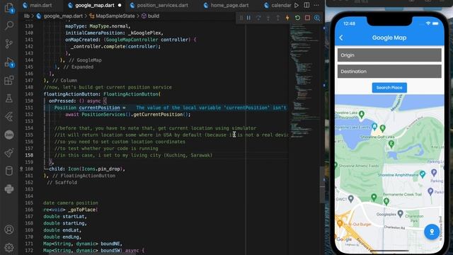The image size is (453, 255).
Task: Open the Search view in activity bar
Action: pos(9,25)
